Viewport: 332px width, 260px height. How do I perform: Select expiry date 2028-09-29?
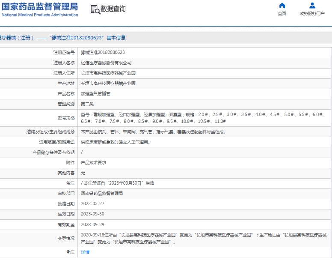[92, 224]
